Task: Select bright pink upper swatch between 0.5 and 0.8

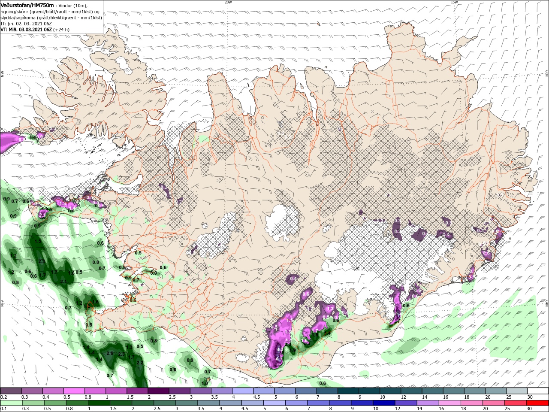Action: pos(74,391)
